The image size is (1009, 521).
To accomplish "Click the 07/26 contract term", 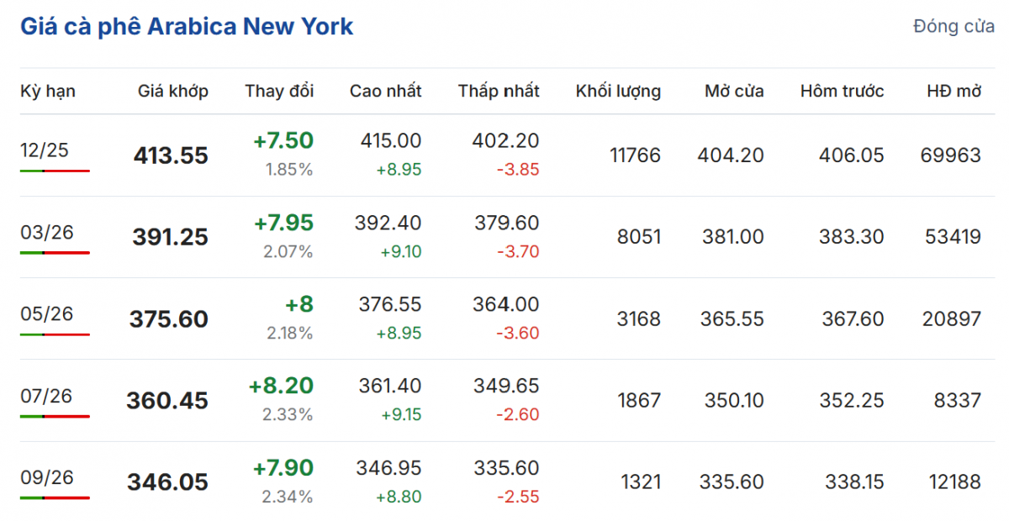I will (x=46, y=395).
